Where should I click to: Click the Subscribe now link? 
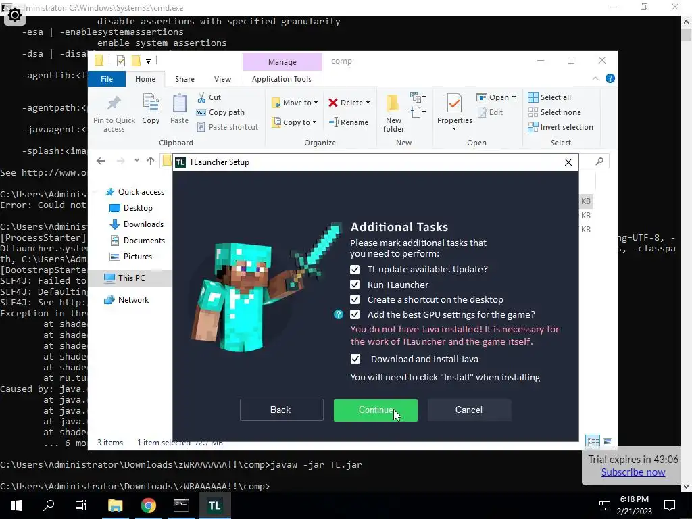tap(633, 472)
